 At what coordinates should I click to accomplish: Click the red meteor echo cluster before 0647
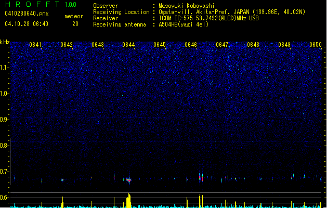[x=201, y=177]
